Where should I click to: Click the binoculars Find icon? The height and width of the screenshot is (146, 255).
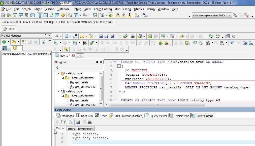click(x=208, y=43)
